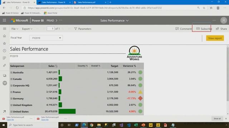The width and height of the screenshot is (229, 128).
Task: Click Windows search box
Action: 33,125
